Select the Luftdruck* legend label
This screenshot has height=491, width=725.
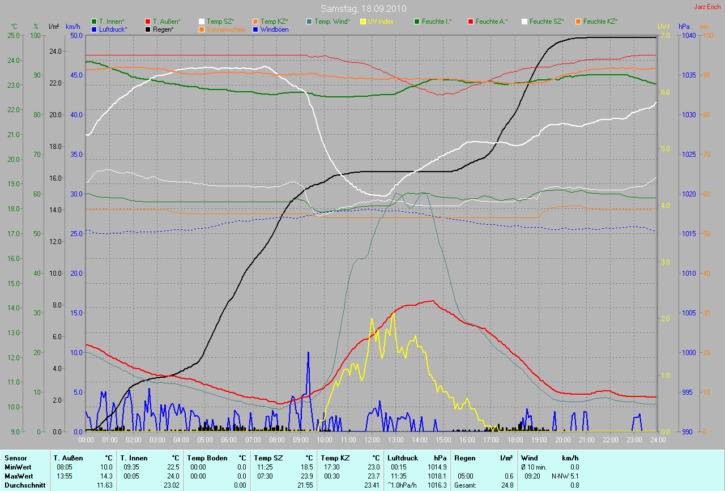point(113,29)
